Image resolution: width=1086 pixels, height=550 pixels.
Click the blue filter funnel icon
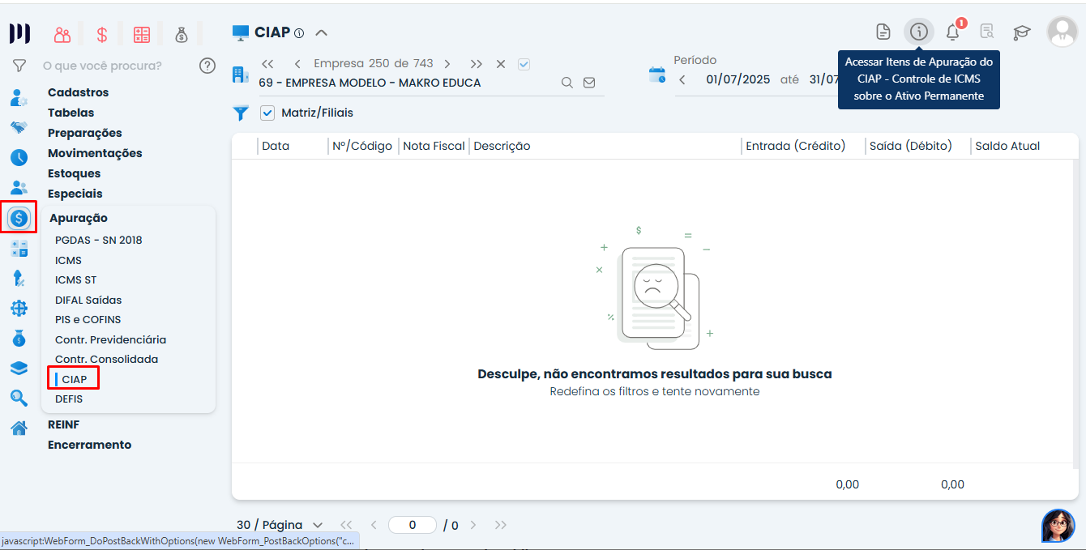tap(241, 113)
